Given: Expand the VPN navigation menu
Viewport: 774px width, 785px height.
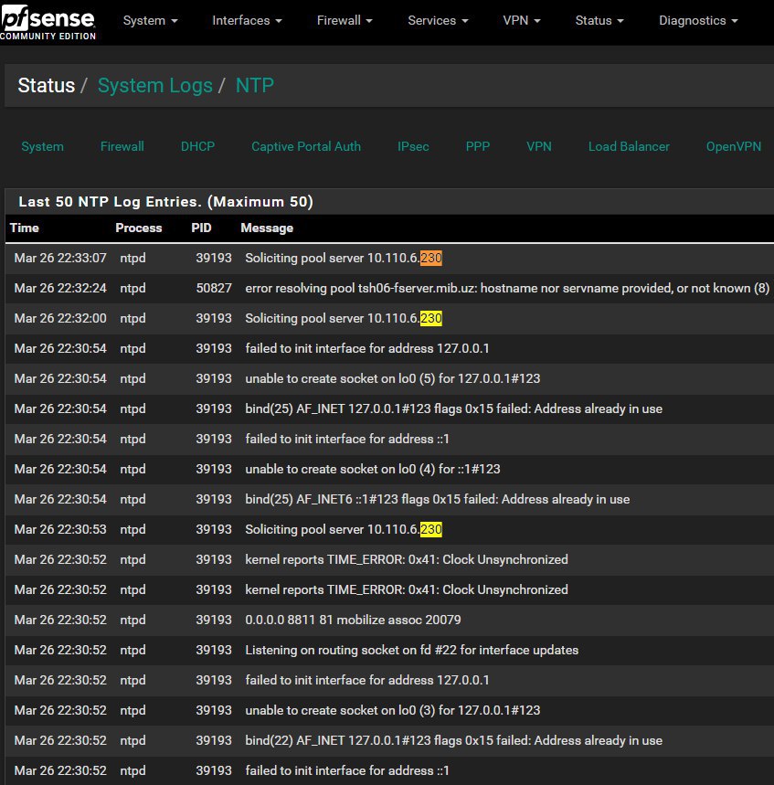Looking at the screenshot, I should point(522,20).
